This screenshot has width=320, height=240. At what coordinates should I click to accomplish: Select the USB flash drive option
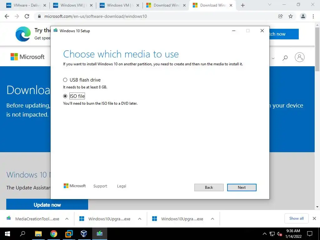pyautogui.click(x=65, y=80)
